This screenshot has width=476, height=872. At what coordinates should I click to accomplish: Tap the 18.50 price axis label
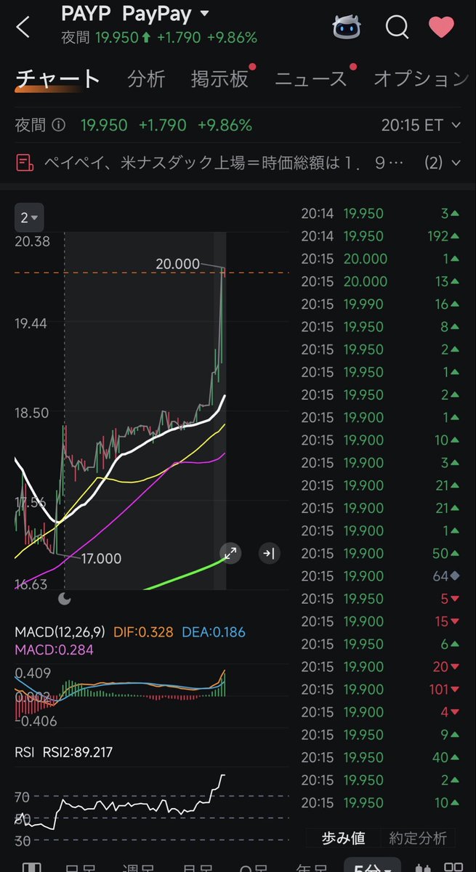click(x=32, y=412)
